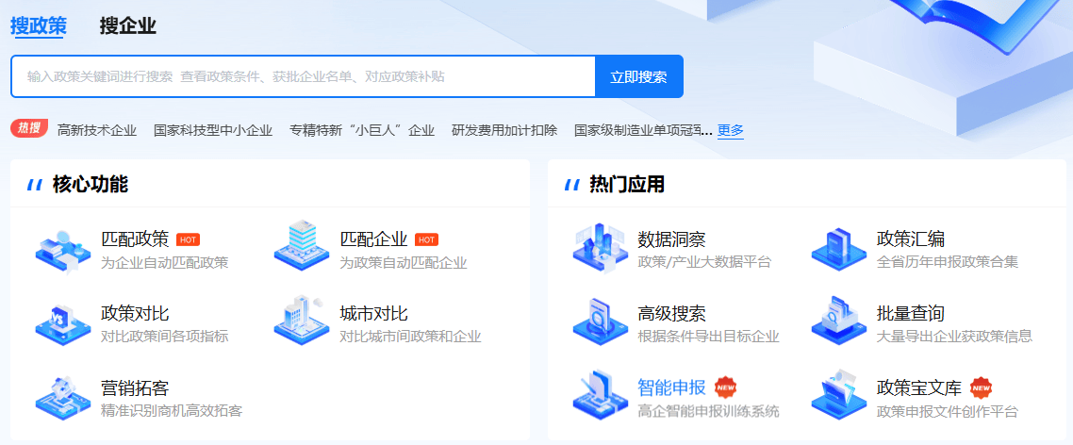Click the 政策对比 icon
The width and height of the screenshot is (1073, 445).
pyautogui.click(x=63, y=322)
